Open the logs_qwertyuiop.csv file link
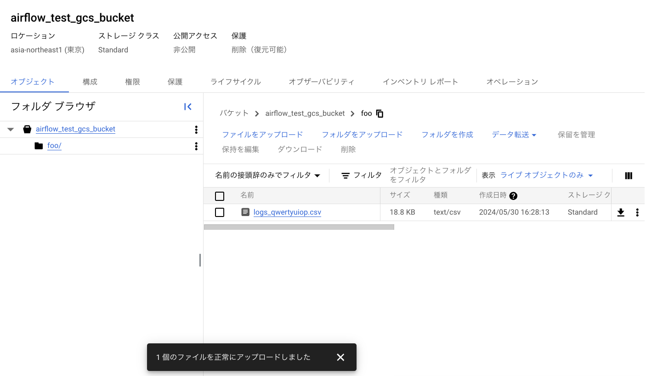Screen dimensions: 646x376 tap(287, 212)
